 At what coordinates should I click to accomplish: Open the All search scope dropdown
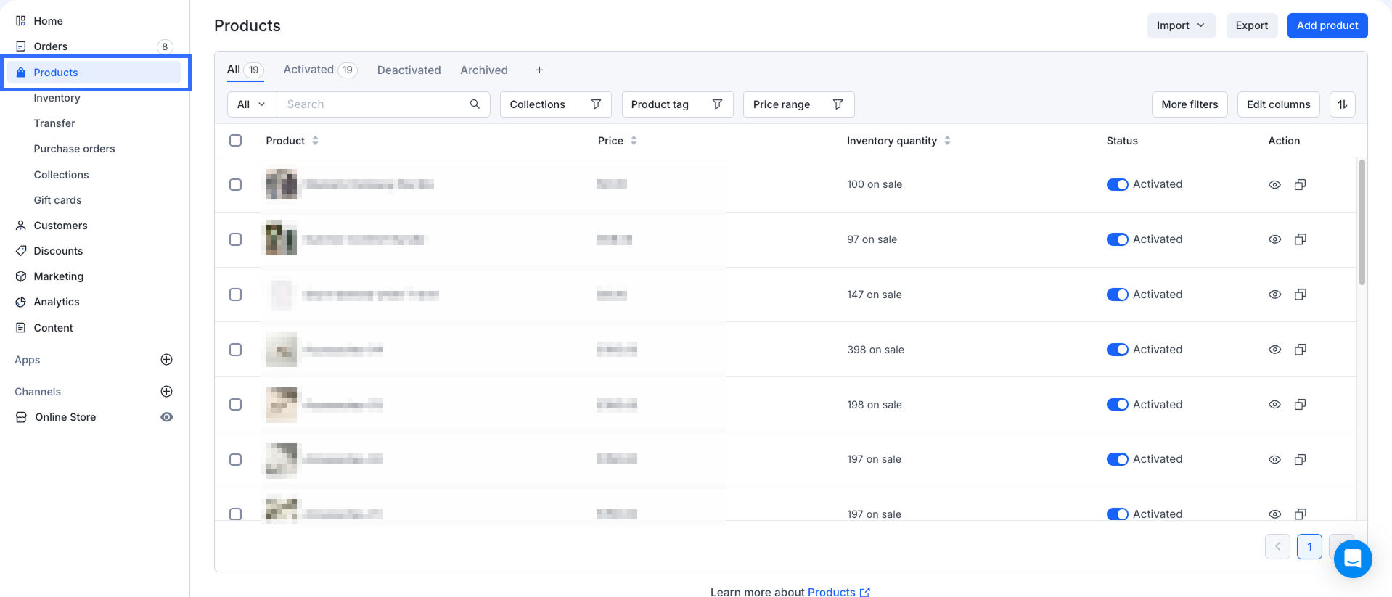click(251, 104)
